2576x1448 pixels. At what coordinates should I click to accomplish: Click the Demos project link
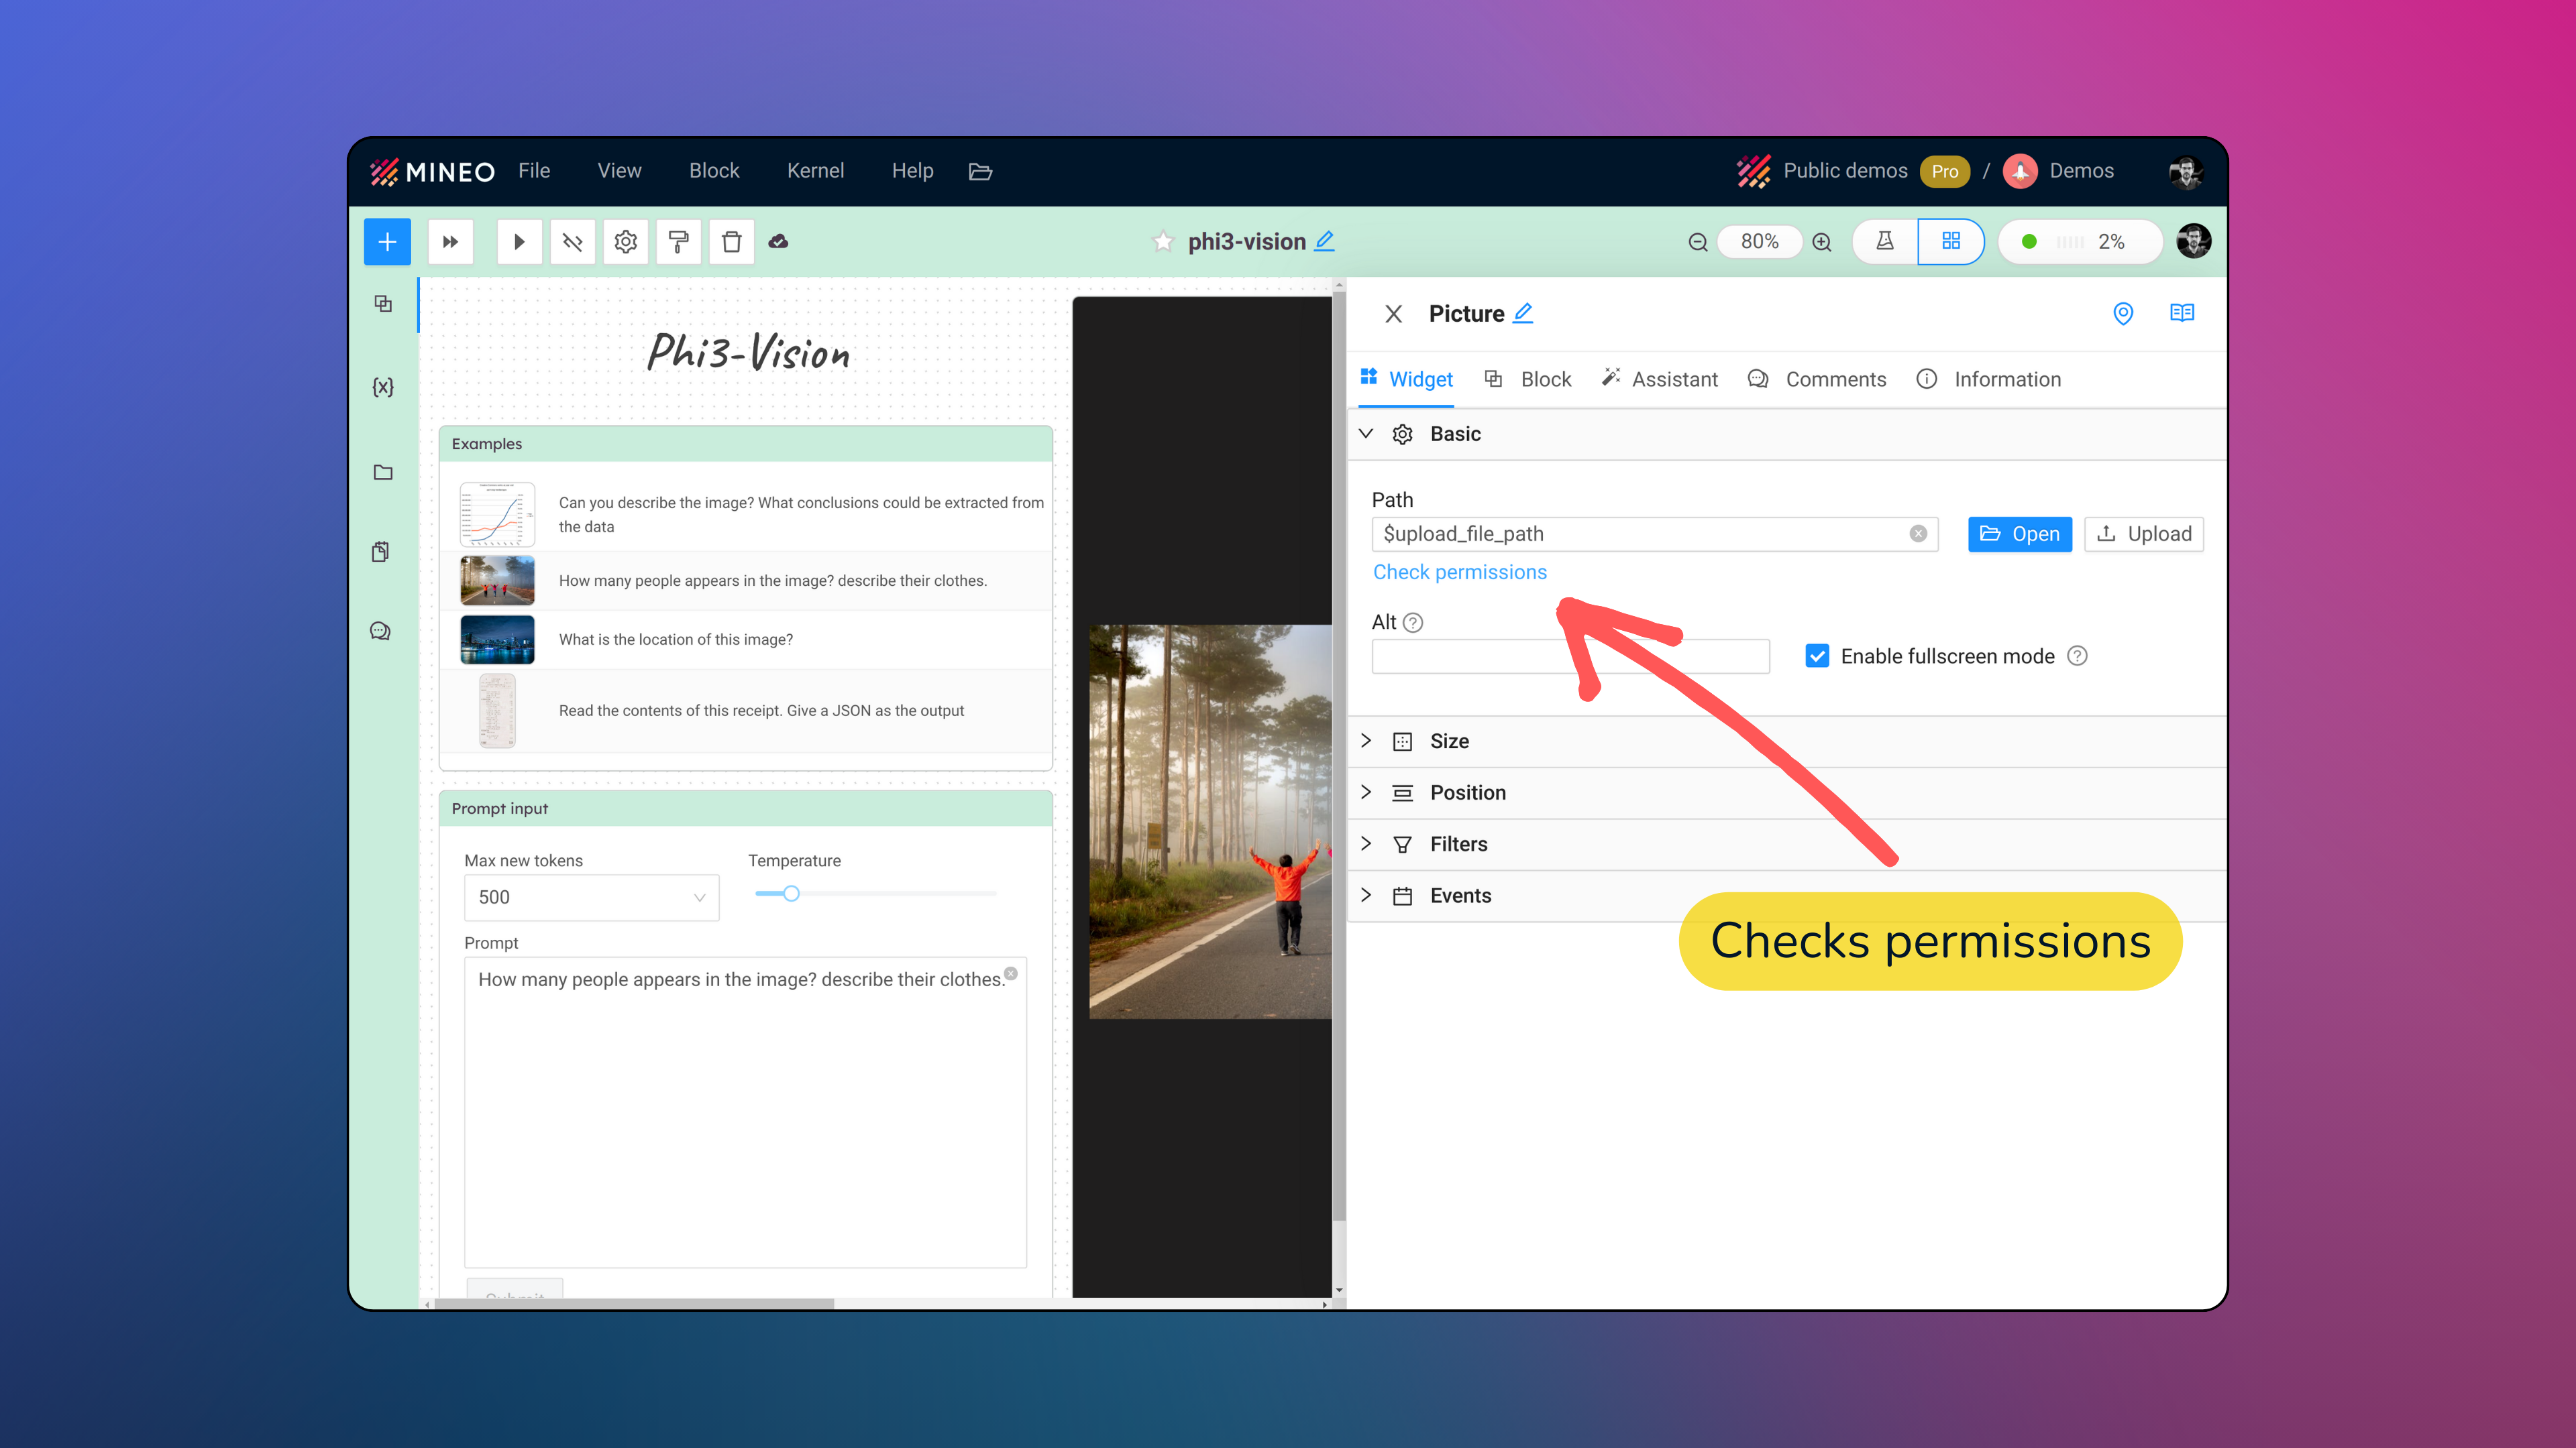[2081, 171]
